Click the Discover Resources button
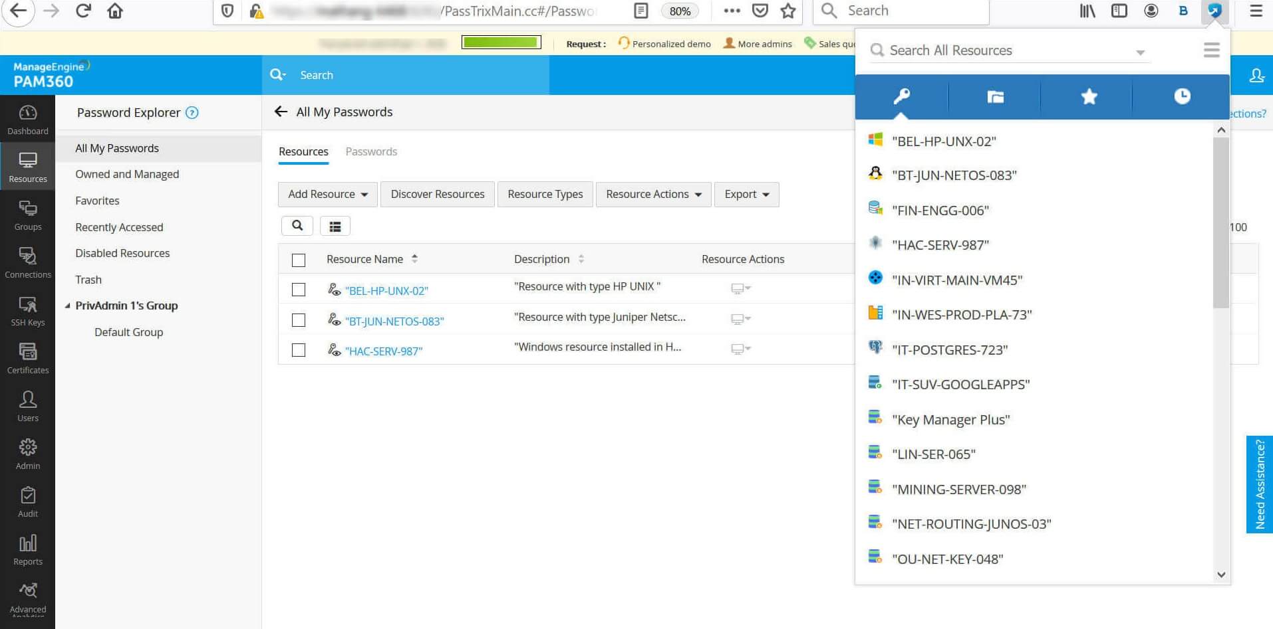The image size is (1273, 629). point(438,195)
